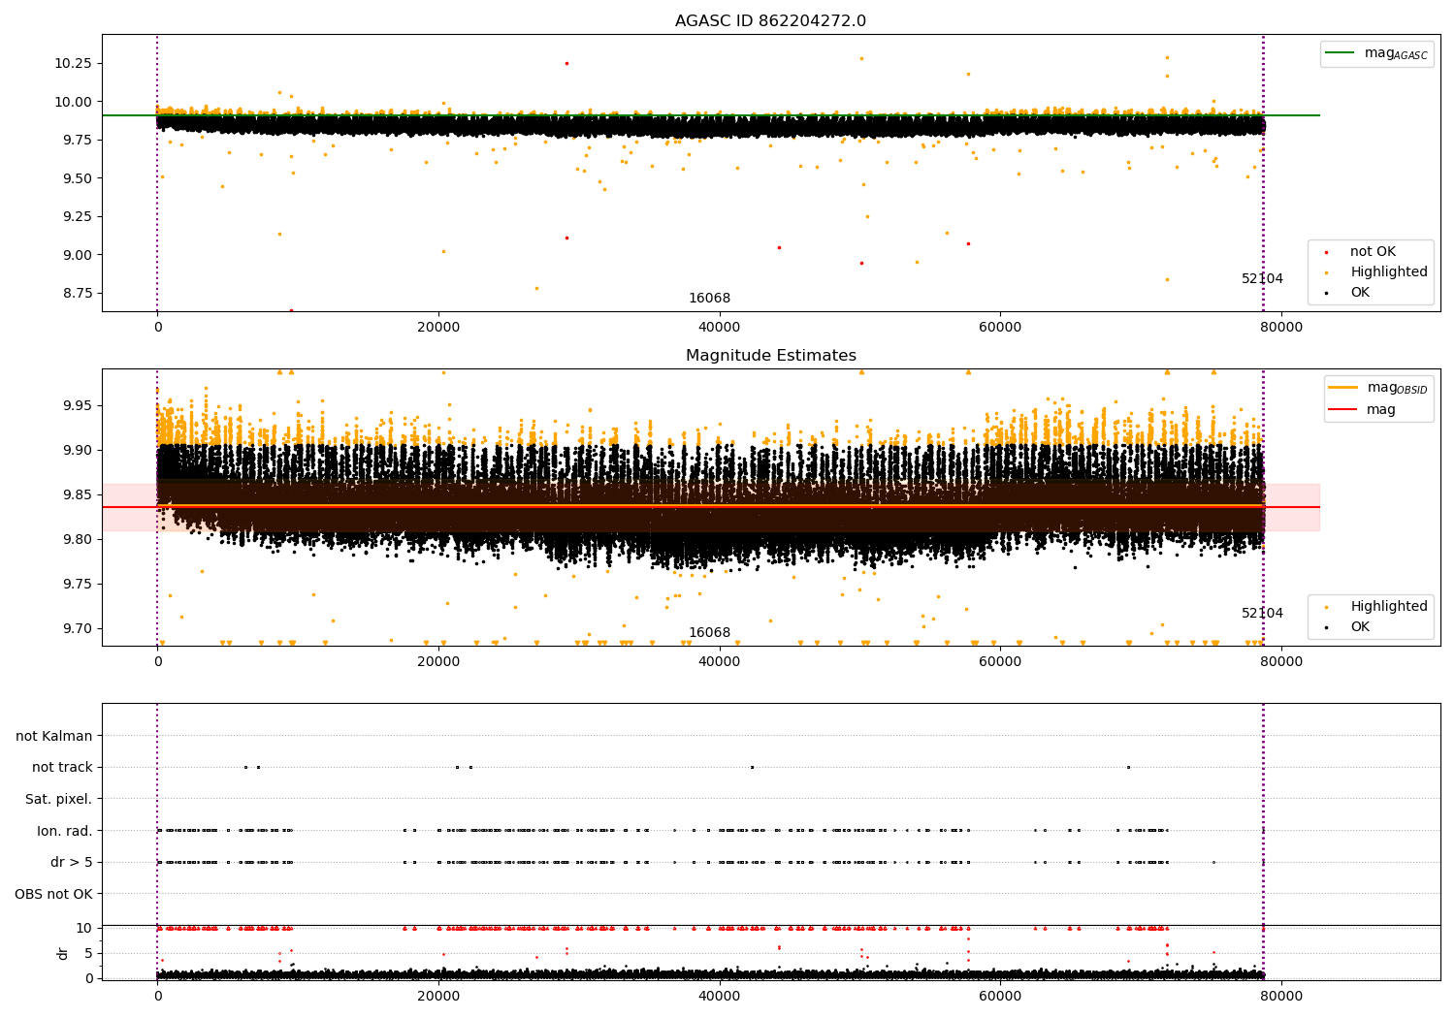Click the 'not track' row label

pyautogui.click(x=62, y=768)
